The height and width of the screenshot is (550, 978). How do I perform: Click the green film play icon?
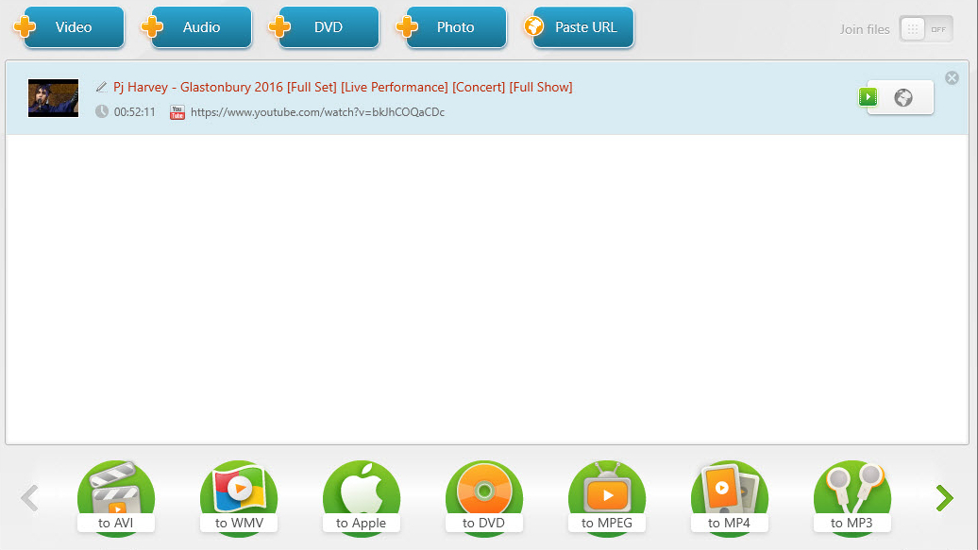868,96
